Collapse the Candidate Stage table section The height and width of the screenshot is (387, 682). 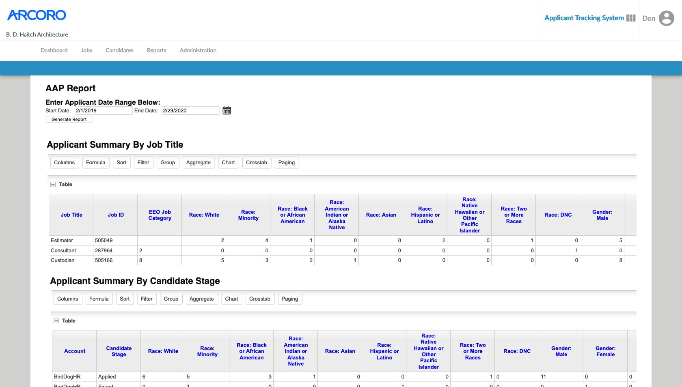[x=56, y=320]
